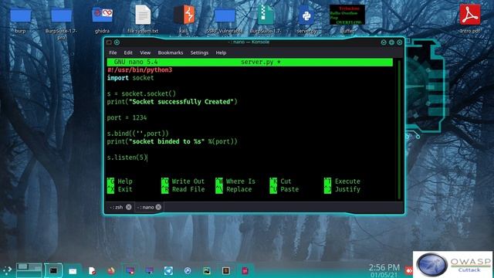Click the 's.bind(('',port))' code line

[x=138, y=134]
